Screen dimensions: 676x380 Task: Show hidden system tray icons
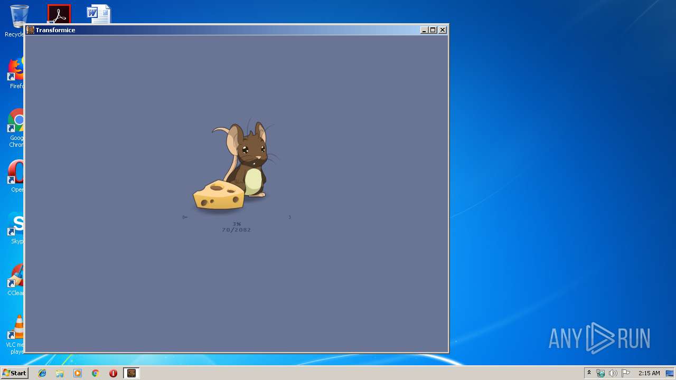(589, 373)
